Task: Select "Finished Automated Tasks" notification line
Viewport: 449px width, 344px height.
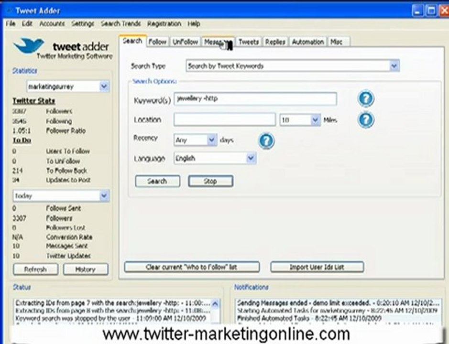Action: pyautogui.click(x=309, y=318)
